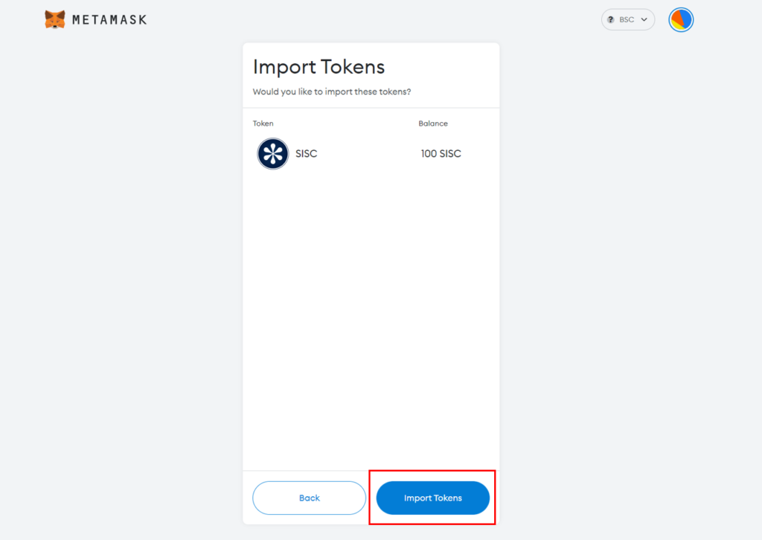
Task: Click the MetaMask fox logo
Action: (x=55, y=19)
